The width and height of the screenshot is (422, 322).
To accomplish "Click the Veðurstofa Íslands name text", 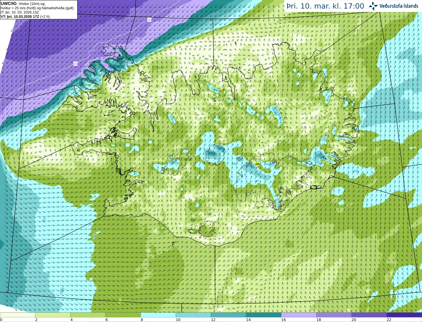I will click(x=399, y=6).
